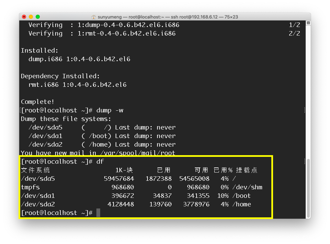Click 'Installed:' heading
Viewport: 330px width, 244px height.
39,51
